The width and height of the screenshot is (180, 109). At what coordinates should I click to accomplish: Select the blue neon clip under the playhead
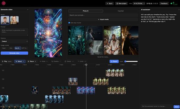(x=86, y=90)
